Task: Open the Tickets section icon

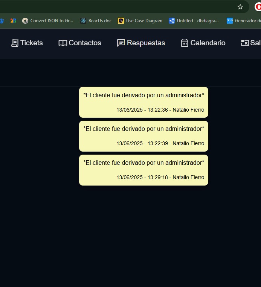Action: click(x=15, y=43)
